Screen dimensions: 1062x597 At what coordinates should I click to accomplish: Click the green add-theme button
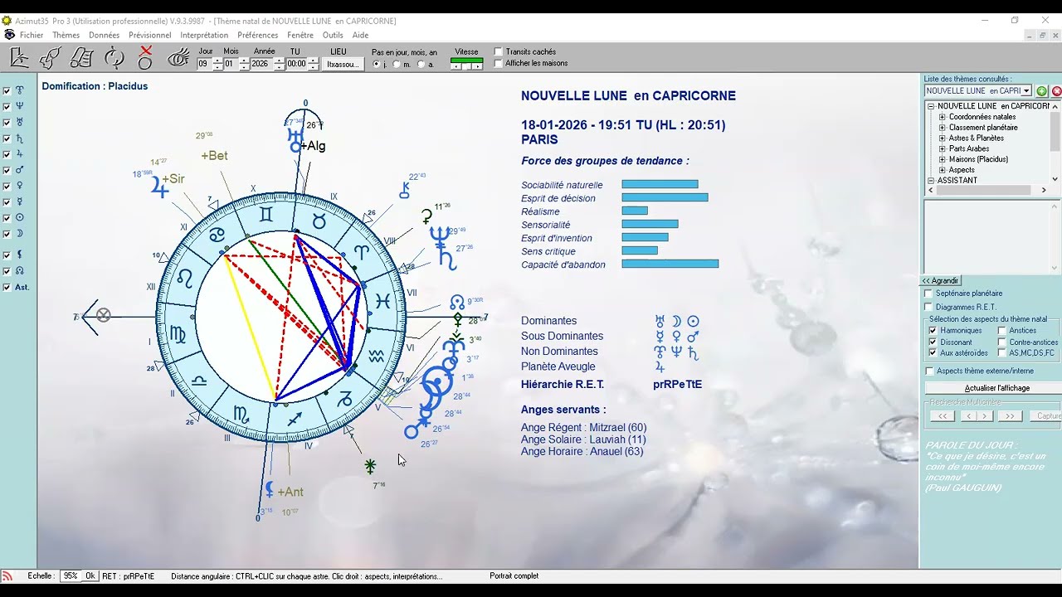[1042, 91]
